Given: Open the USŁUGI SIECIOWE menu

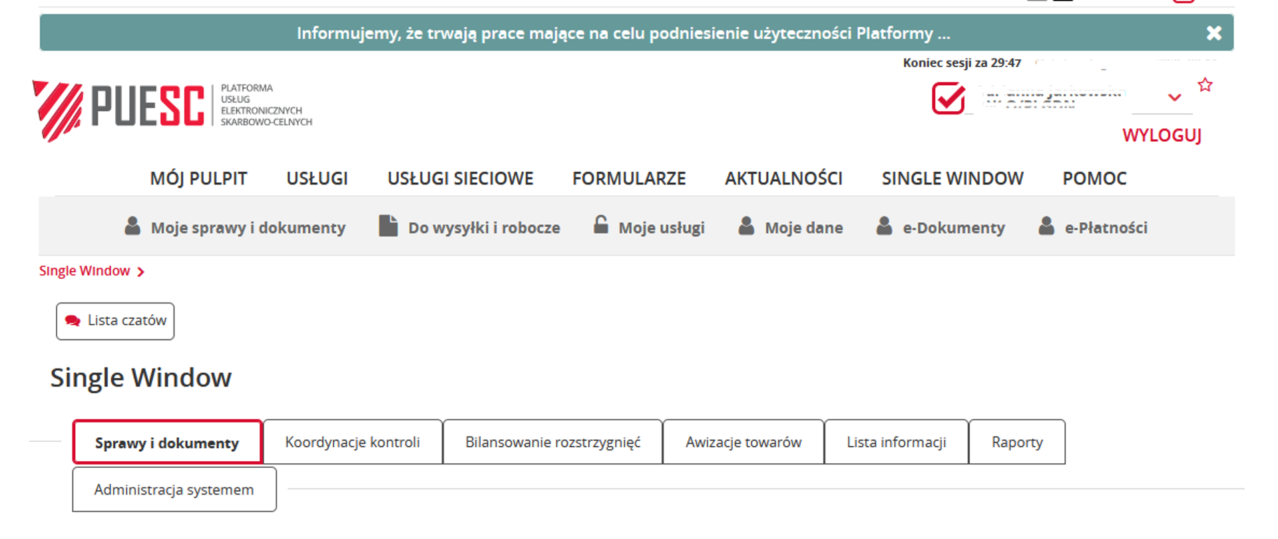Looking at the screenshot, I should [460, 178].
